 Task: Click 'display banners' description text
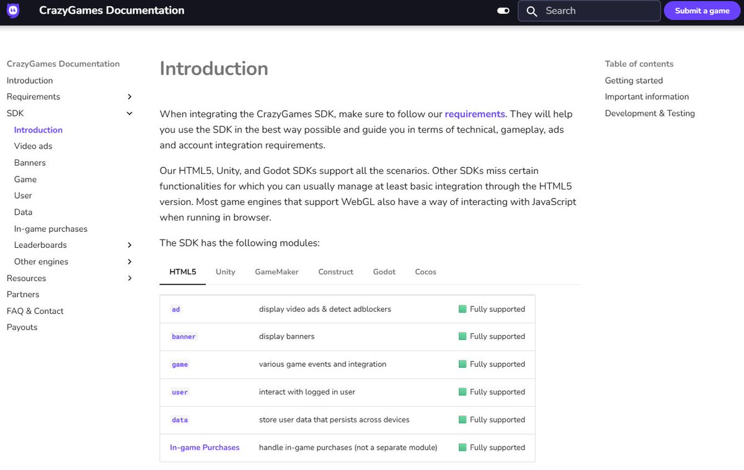coord(286,336)
